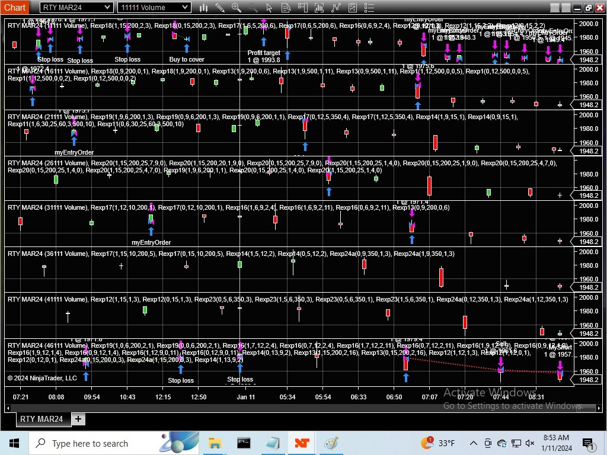Open the notification center icon
Screen dimensions: 607x455
(589, 444)
